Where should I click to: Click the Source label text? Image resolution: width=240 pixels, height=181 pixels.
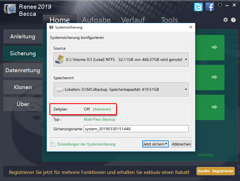[59, 48]
